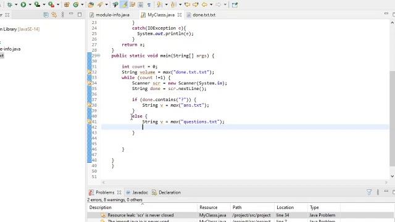Select module-info.java in Package Explorer
Image resolution: width=395 pixels, height=222 pixels.
(10, 49)
